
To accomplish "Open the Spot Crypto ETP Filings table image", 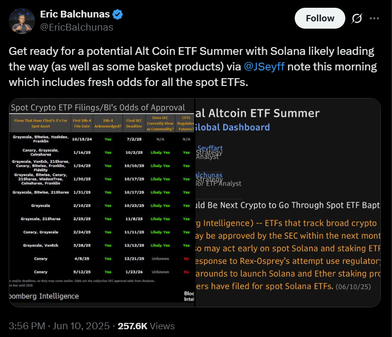I will [102, 202].
